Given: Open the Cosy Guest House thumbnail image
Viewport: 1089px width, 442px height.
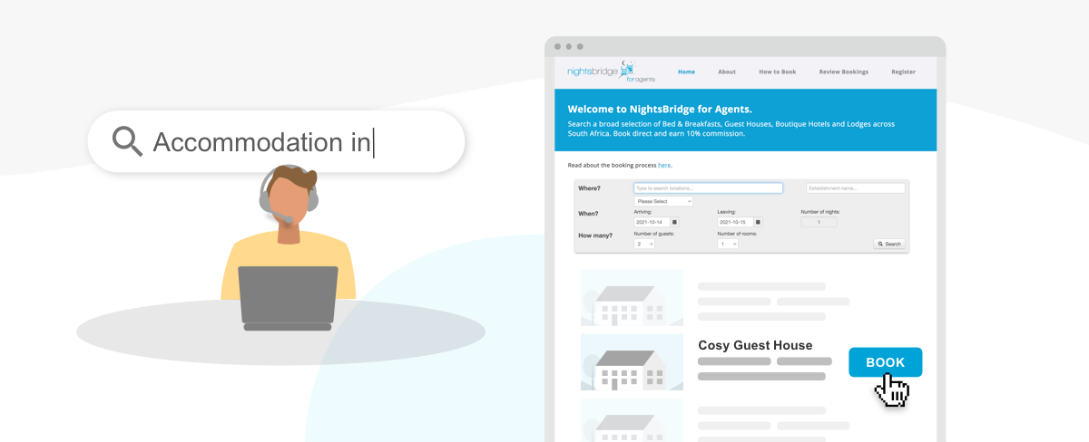Looking at the screenshot, I should click(632, 362).
